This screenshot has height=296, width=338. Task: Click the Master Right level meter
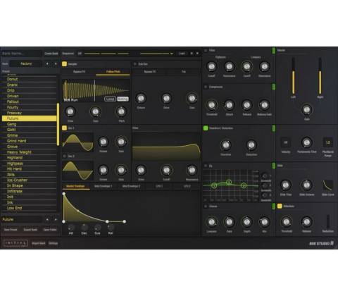(x=320, y=76)
